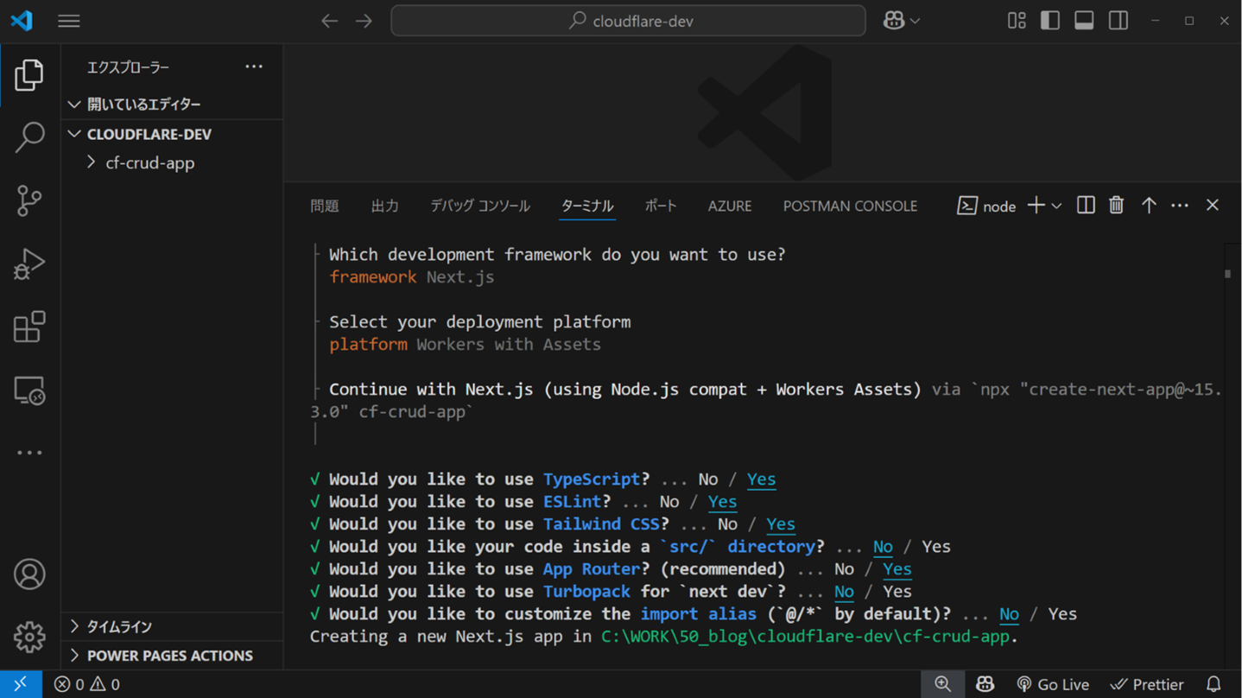Switch to the POSTMAN CONSOLE tab
Image resolution: width=1242 pixels, height=698 pixels.
(x=850, y=206)
